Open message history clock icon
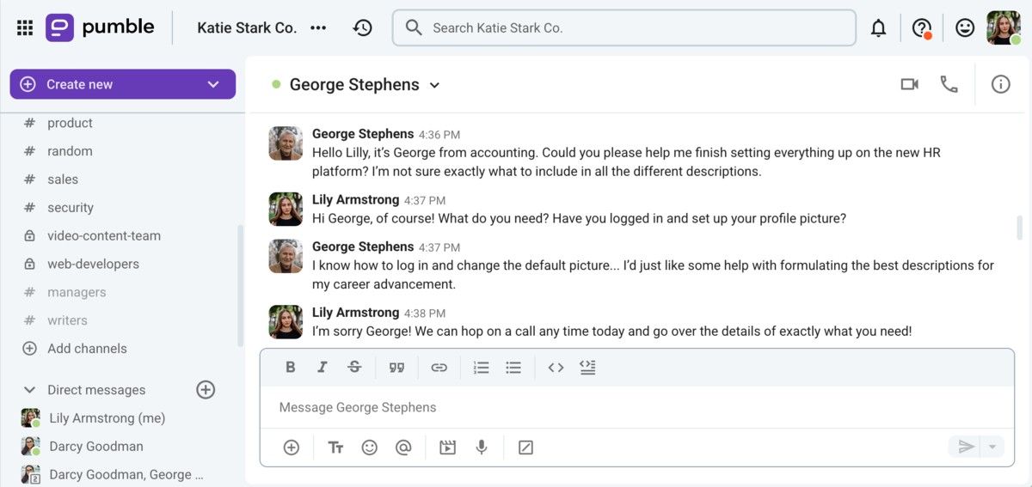Image resolution: width=1032 pixels, height=487 pixels. point(362,28)
